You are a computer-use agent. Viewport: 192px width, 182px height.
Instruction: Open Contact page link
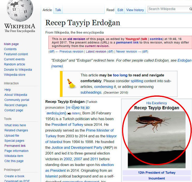pyautogui.click(x=14, y=110)
